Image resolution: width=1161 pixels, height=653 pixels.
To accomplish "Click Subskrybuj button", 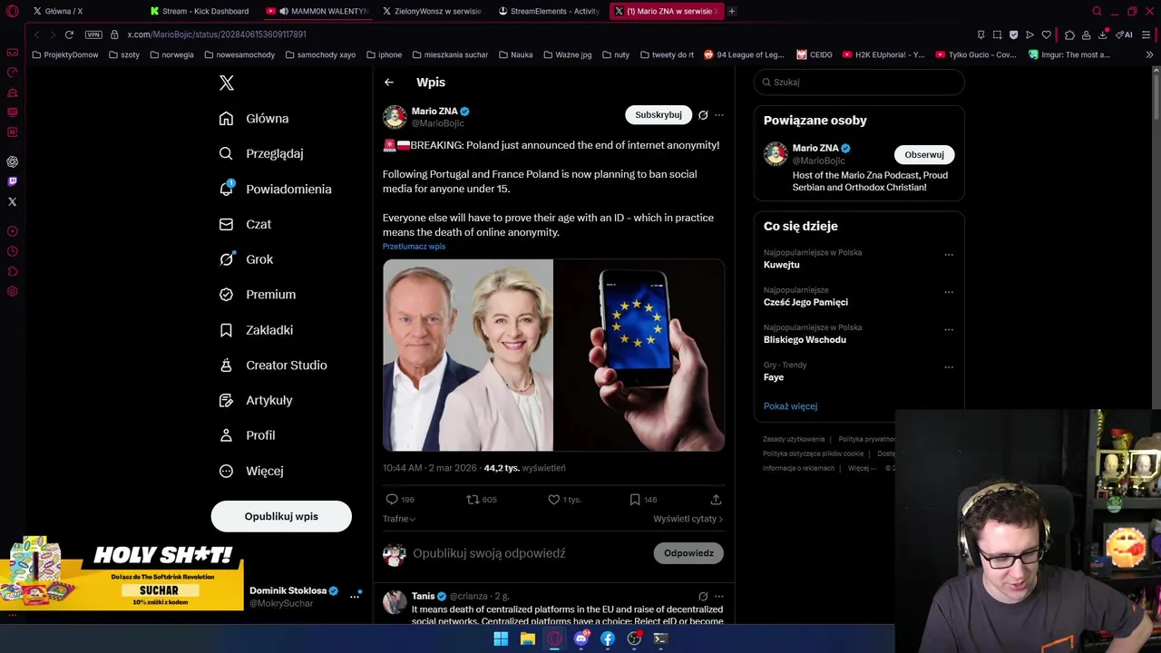I will [x=659, y=115].
